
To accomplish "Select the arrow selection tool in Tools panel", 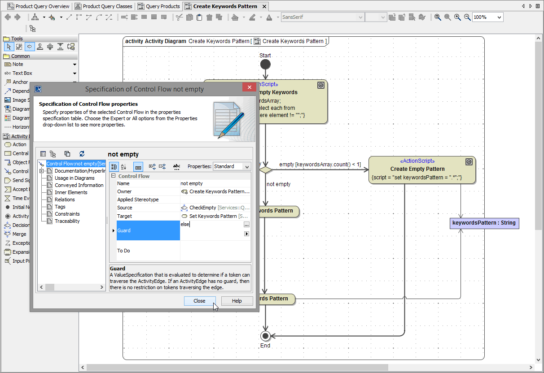I will tap(9, 46).
